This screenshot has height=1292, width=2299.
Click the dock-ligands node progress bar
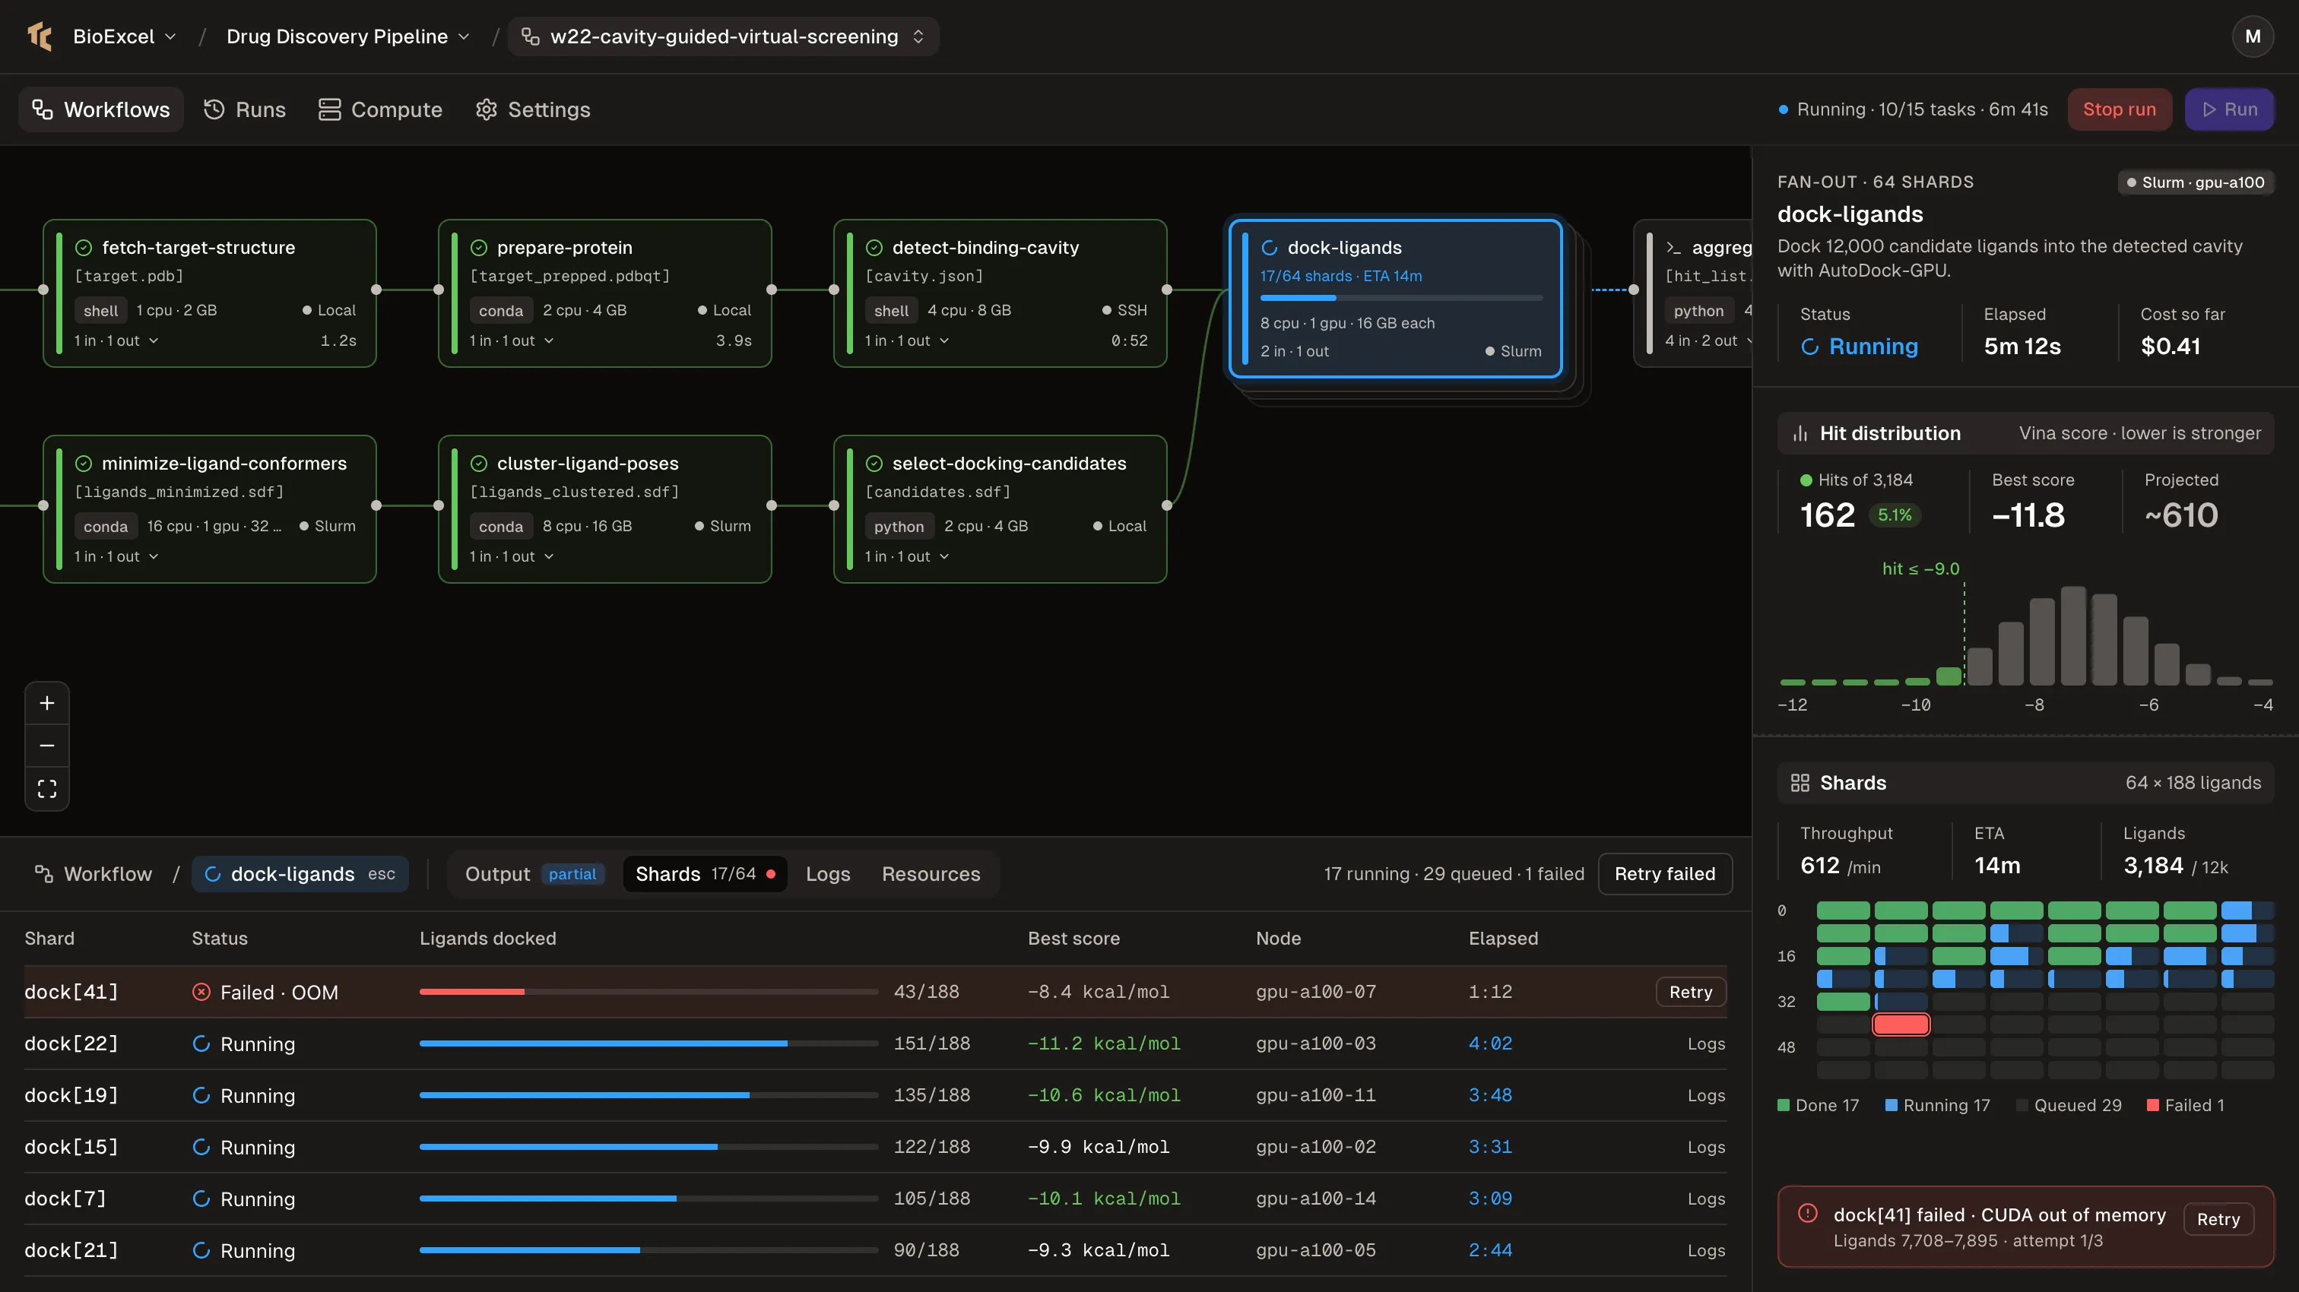1401,298
